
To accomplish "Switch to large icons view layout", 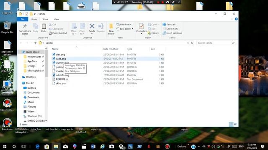I will (x=235, y=124).
